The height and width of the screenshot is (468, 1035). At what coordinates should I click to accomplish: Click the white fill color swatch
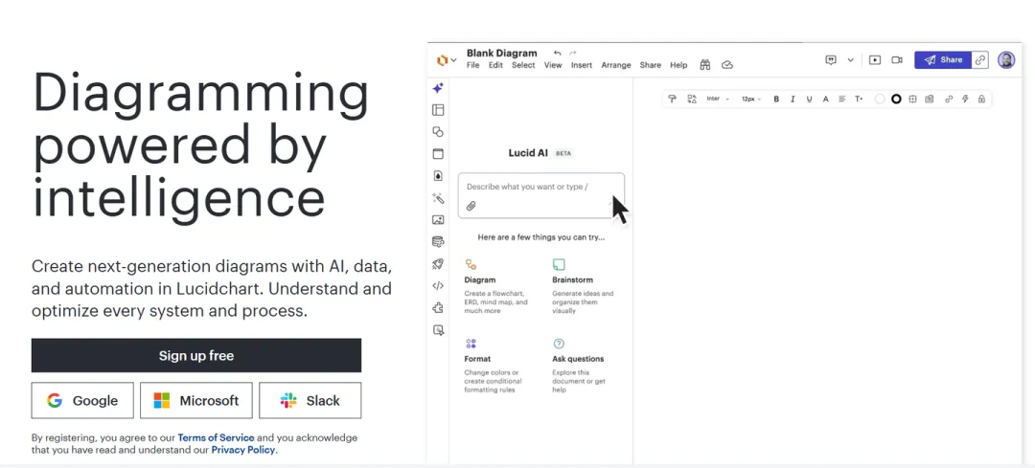tap(880, 99)
